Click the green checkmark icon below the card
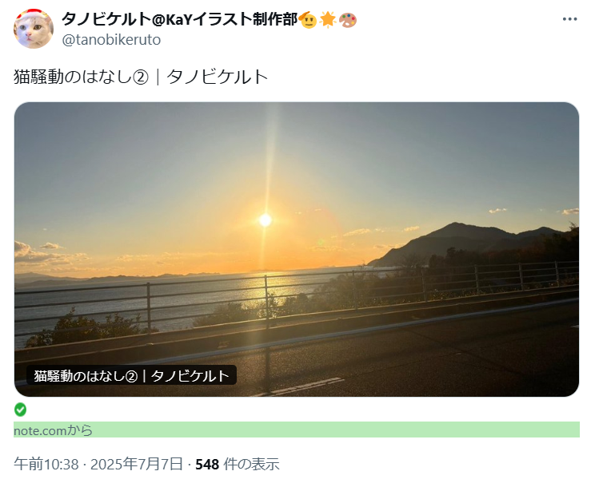The width and height of the screenshot is (595, 483). click(x=20, y=410)
